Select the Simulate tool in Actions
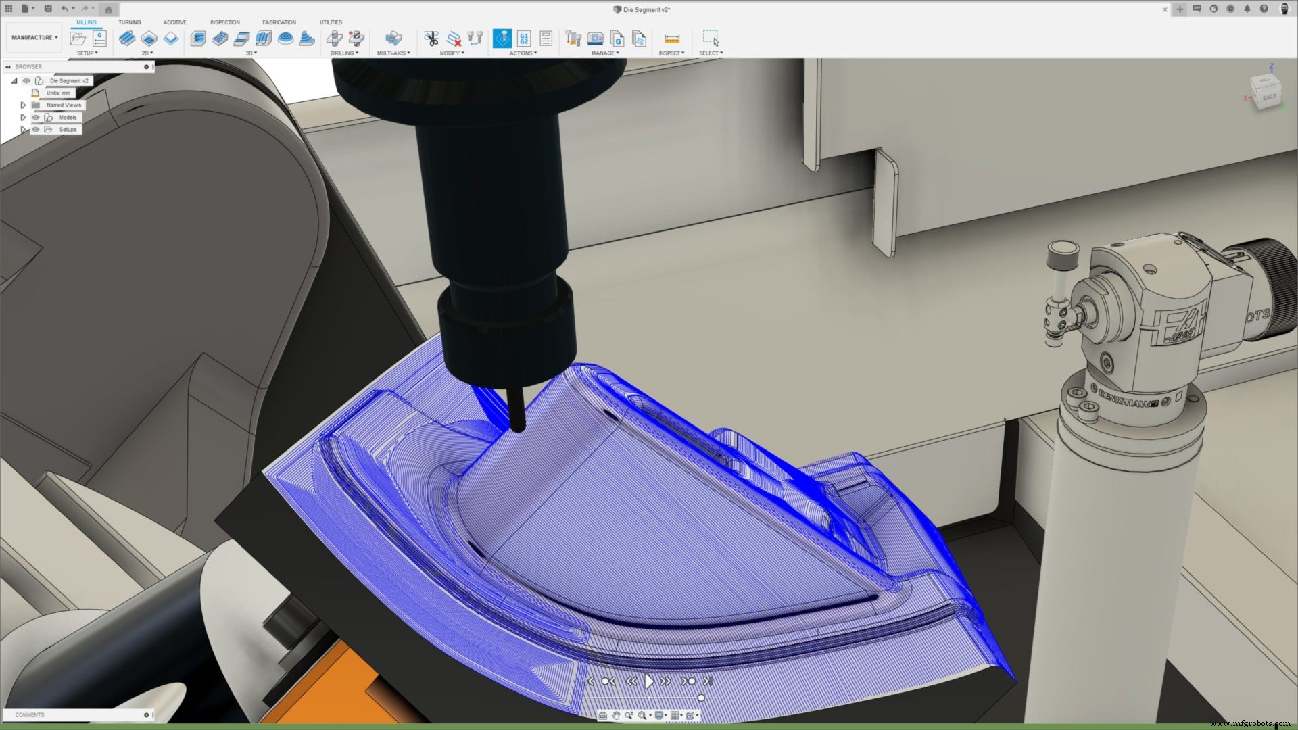 click(x=502, y=39)
